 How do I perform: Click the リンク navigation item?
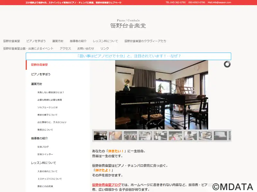click(x=105, y=49)
